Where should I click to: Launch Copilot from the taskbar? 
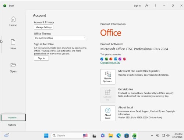[x=103, y=136]
